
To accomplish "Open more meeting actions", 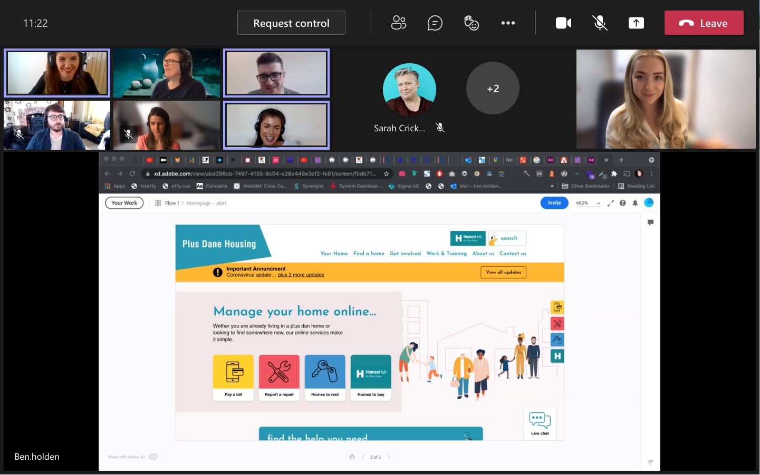I will click(x=508, y=23).
